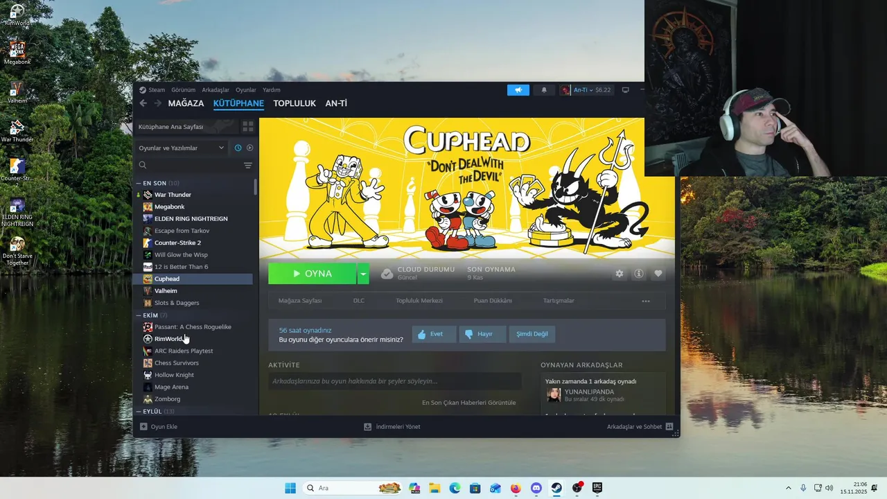Select Megabonk in the library list
The width and height of the screenshot is (887, 499).
point(193,207)
